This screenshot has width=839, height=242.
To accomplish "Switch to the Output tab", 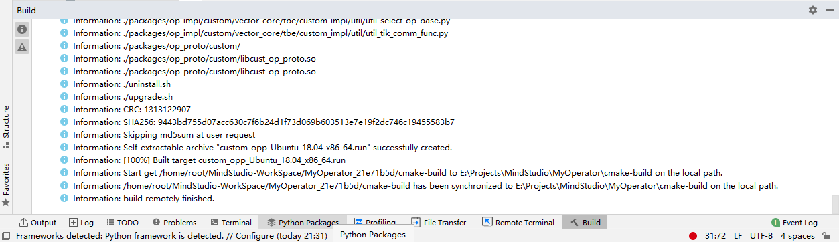I will 37,223.
